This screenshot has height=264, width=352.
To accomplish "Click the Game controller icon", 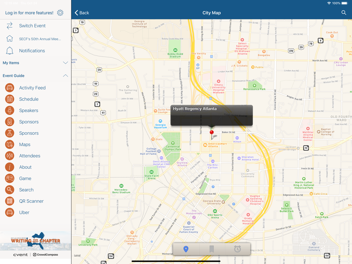I will point(10,178).
